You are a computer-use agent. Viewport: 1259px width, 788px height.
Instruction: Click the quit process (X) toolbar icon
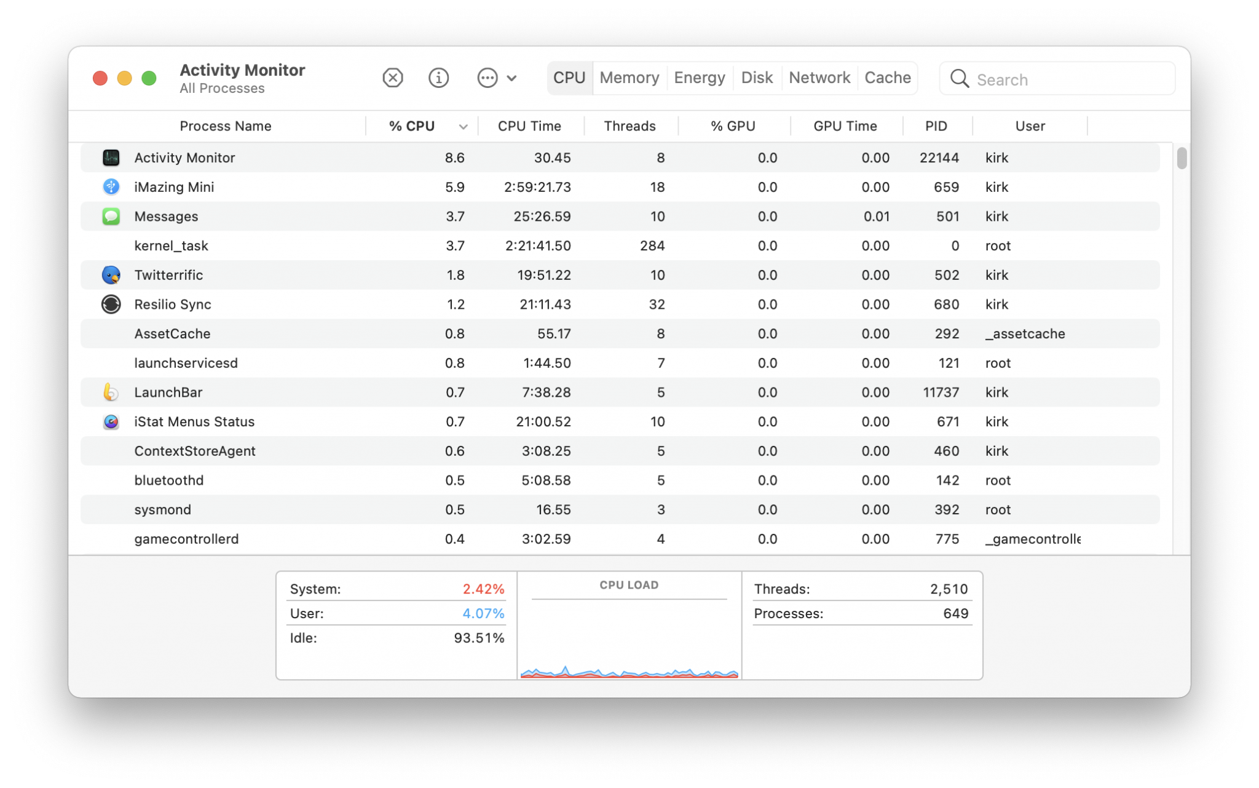393,78
